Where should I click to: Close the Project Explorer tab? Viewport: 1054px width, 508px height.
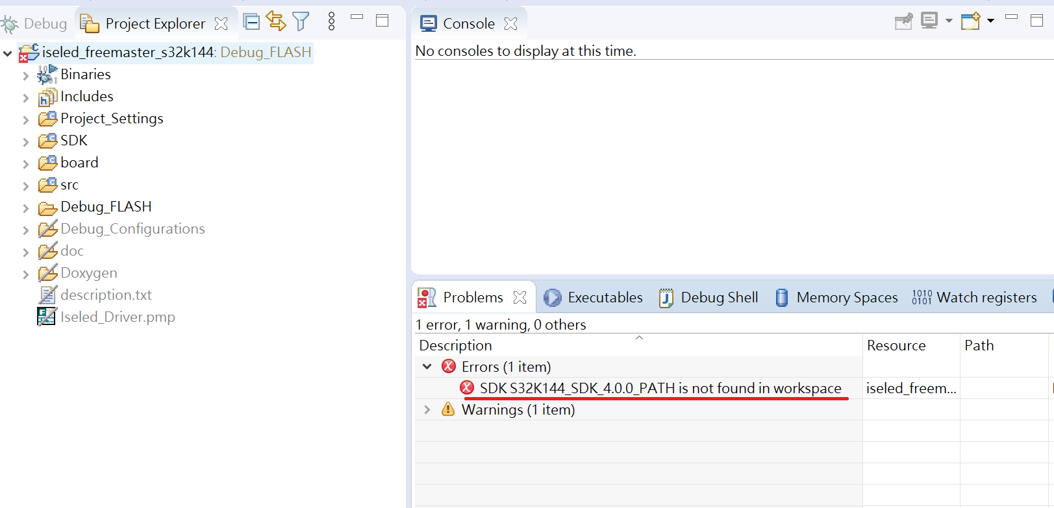[221, 24]
